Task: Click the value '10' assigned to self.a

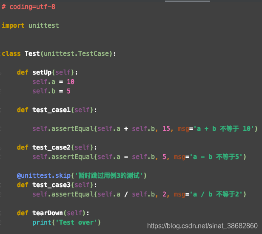Action: point(71,82)
